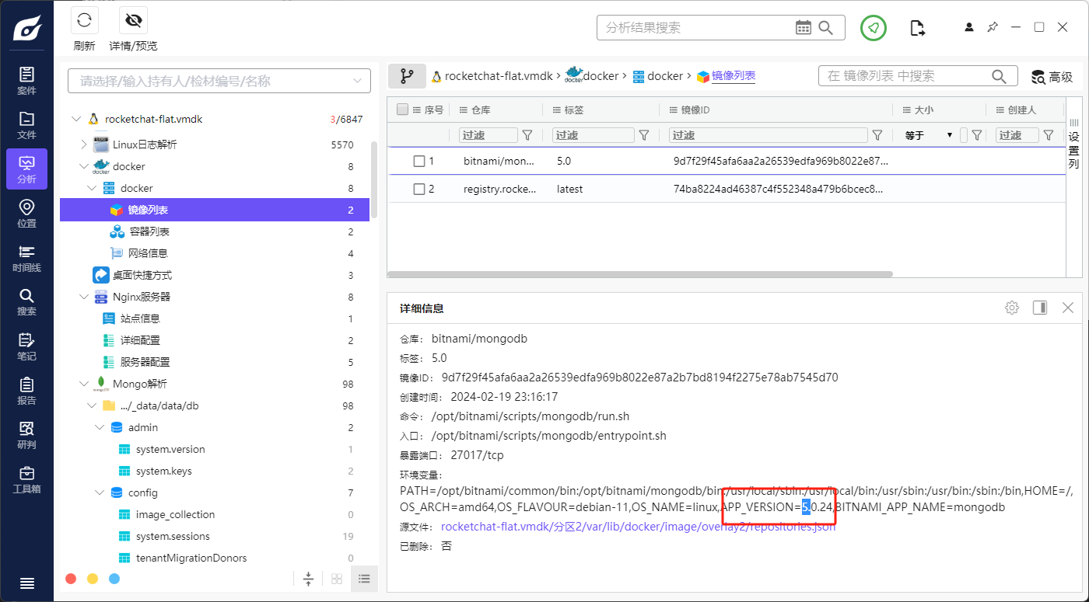Switch to the Search (搜索) sidebar tab
The height and width of the screenshot is (602, 1089).
click(x=26, y=302)
